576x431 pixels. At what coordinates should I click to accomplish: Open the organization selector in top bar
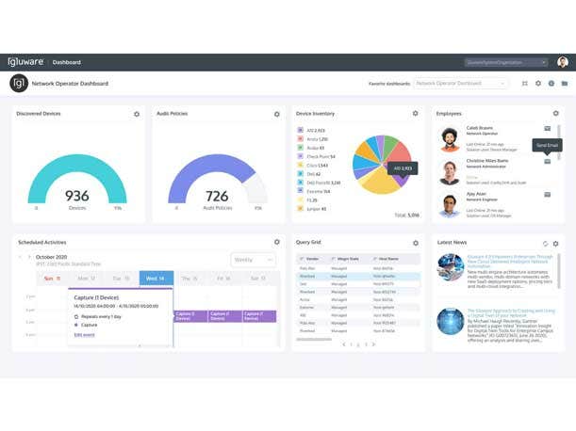[506, 62]
